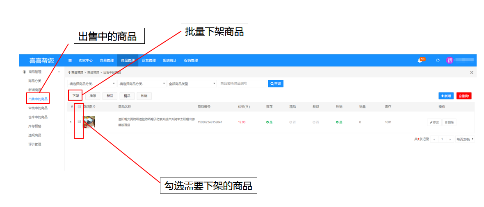Go to previous page with « button

(434, 139)
